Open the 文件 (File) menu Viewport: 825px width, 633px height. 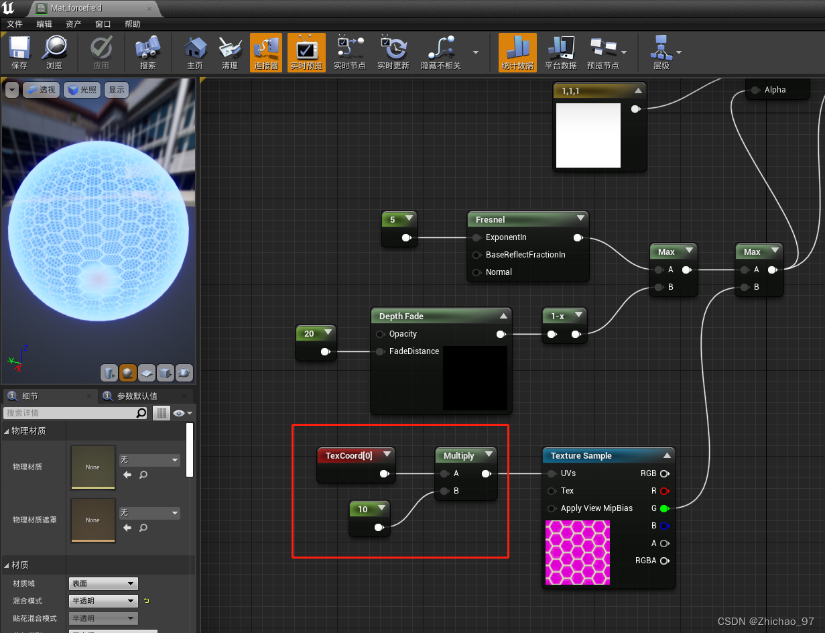point(15,24)
